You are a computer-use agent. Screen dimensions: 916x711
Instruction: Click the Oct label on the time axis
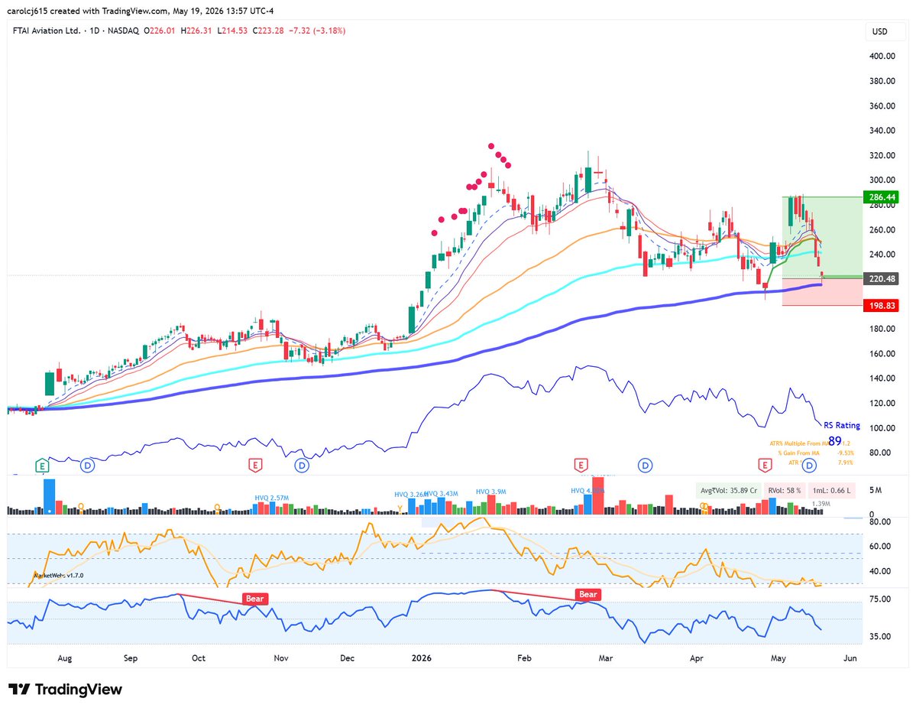click(x=199, y=658)
